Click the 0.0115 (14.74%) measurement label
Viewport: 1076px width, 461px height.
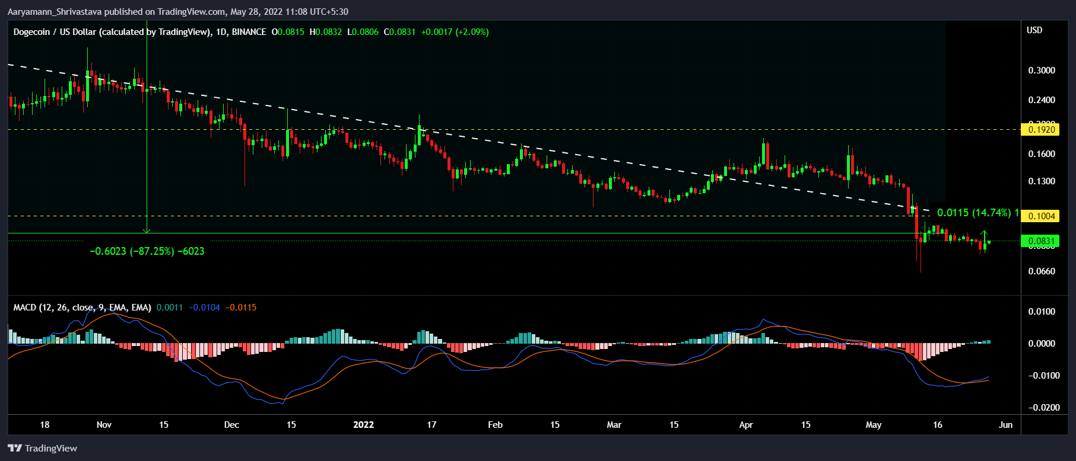click(x=973, y=212)
